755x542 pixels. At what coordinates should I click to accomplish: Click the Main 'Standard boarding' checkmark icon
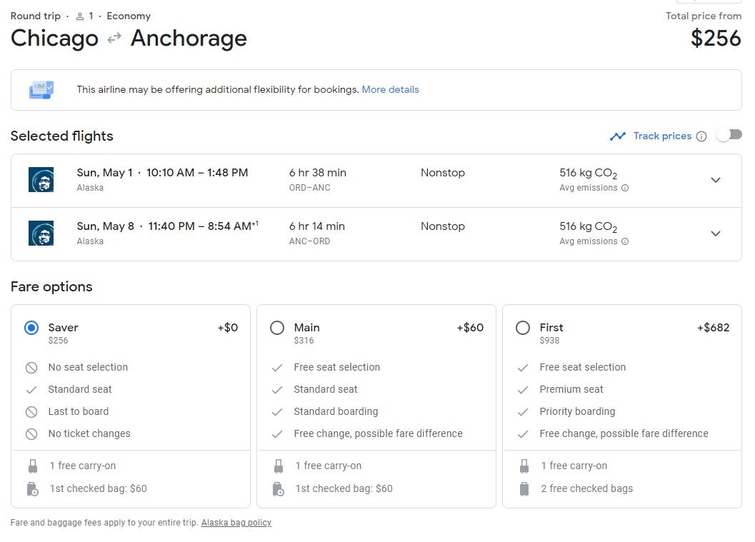click(x=277, y=412)
